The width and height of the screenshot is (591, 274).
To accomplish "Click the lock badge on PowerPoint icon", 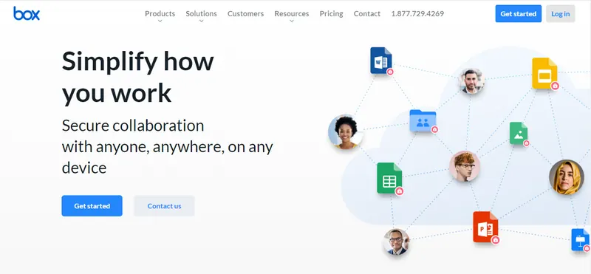I will tap(496, 240).
